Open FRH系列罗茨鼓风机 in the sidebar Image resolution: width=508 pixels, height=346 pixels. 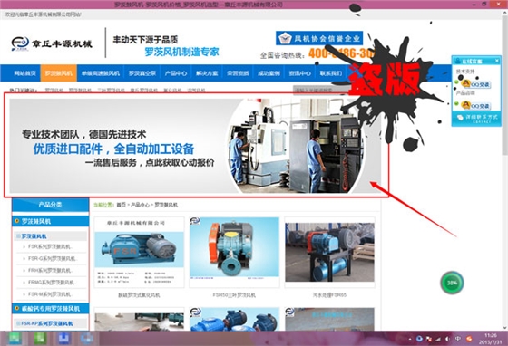click(x=51, y=271)
